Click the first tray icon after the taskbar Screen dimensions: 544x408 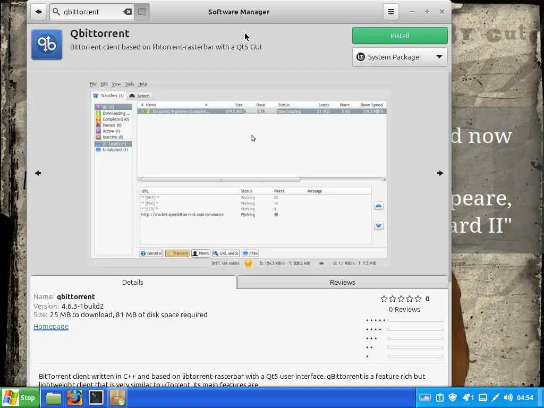point(424,397)
